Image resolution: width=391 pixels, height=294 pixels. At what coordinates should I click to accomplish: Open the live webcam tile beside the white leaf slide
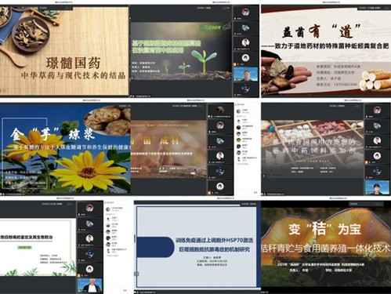(89, 285)
